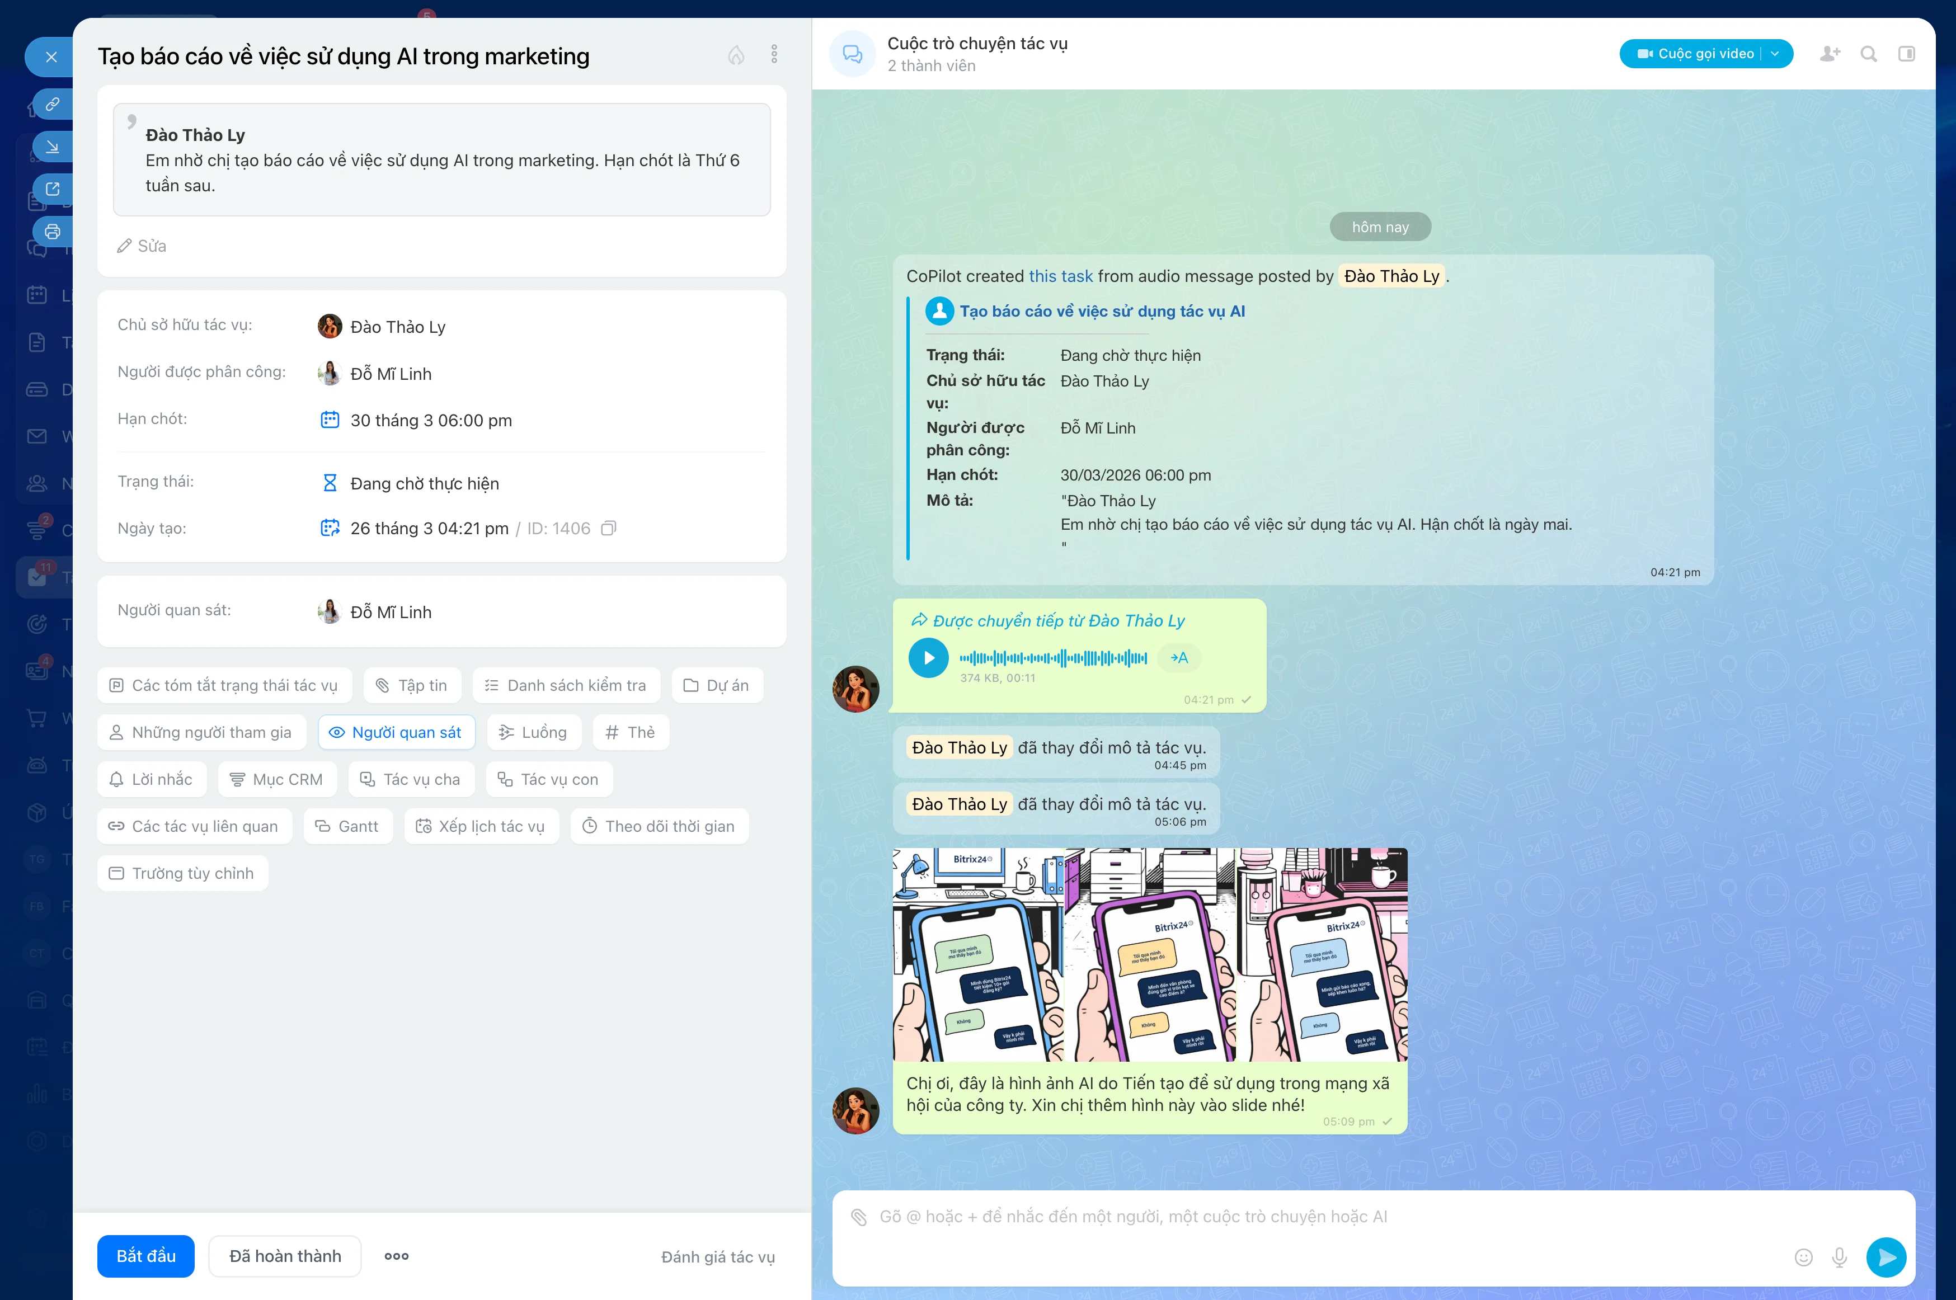Screen dimensions: 1956x1300
Task: Click the hôm nay date badge
Action: tap(1380, 227)
